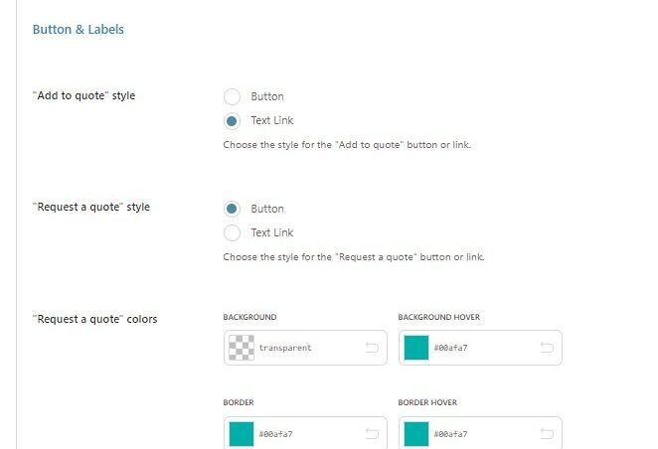Select Button radio for "Add to quote" style
The image size is (658, 449).
[232, 96]
